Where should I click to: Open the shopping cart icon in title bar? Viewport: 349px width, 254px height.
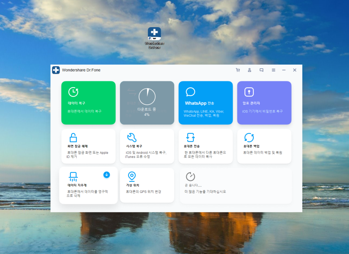[238, 70]
